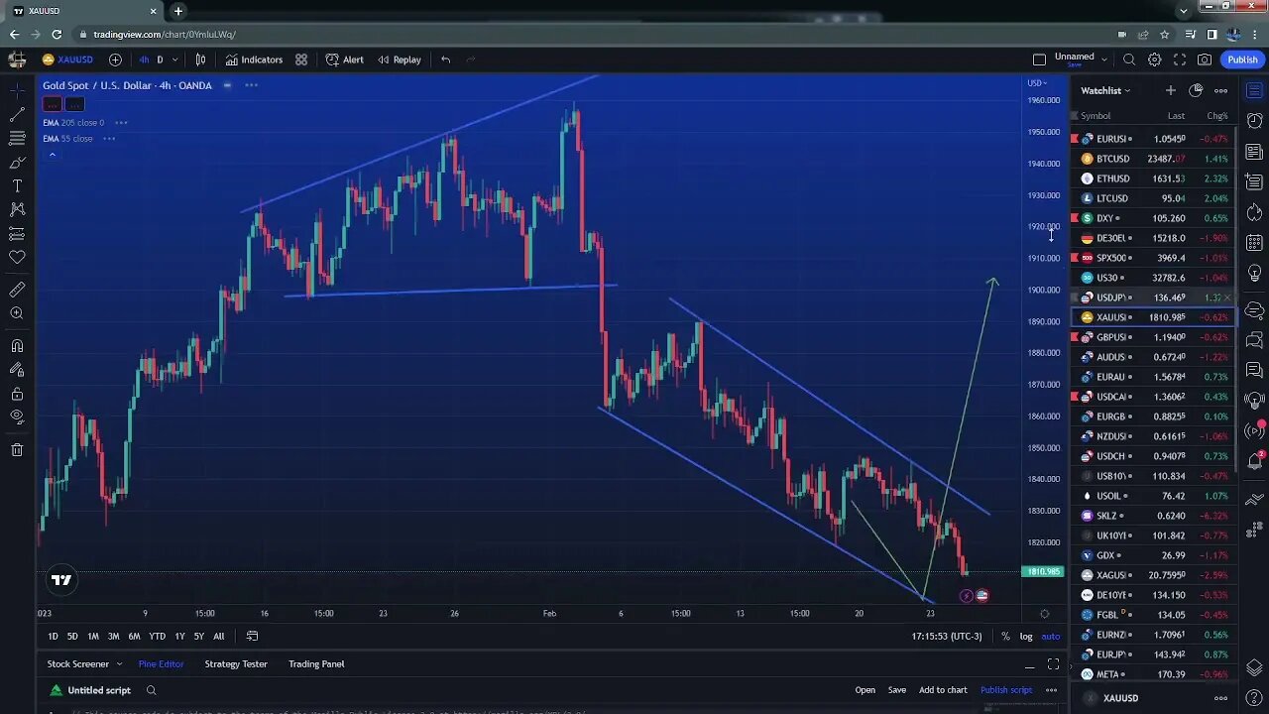Image resolution: width=1269 pixels, height=714 pixels.
Task: Enter fullscreen mode icon
Action: click(x=1180, y=59)
